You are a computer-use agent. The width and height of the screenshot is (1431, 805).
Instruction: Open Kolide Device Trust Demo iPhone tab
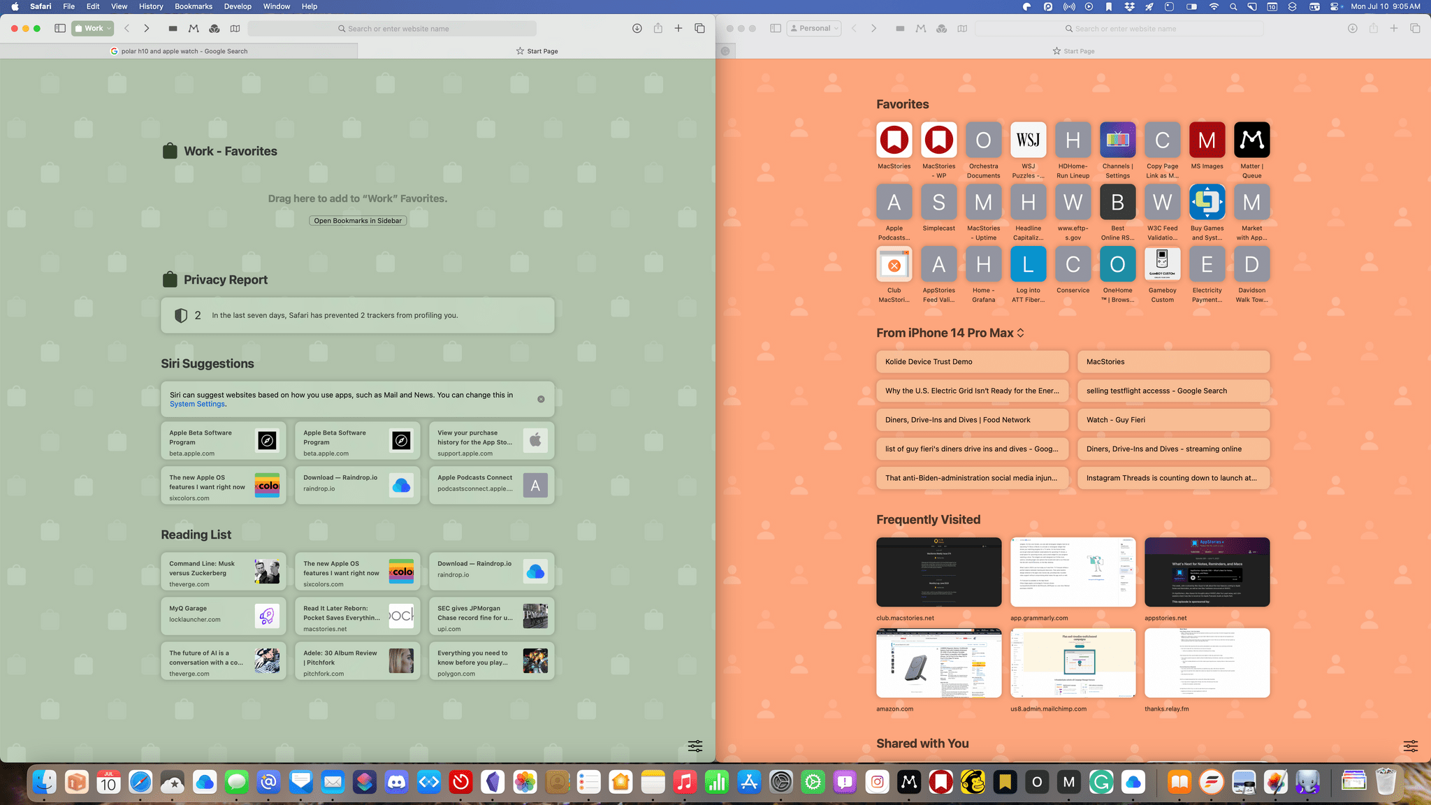click(x=973, y=362)
